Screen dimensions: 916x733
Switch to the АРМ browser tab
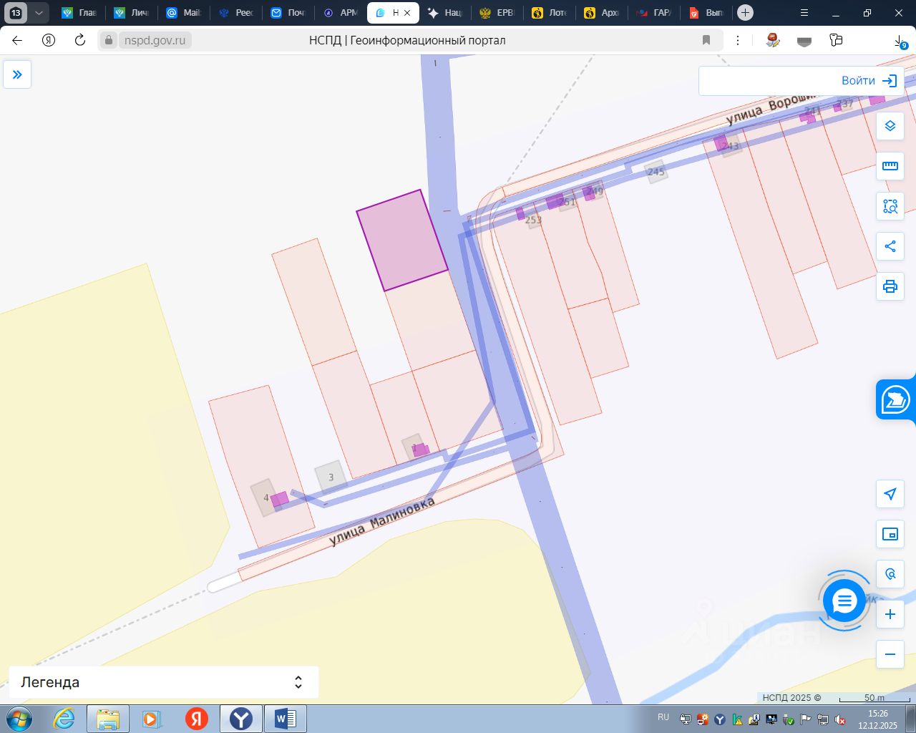341,13
